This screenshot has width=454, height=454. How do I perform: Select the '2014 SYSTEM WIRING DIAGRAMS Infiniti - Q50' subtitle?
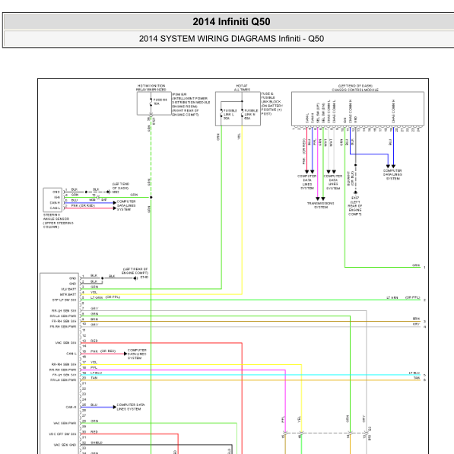point(231,39)
